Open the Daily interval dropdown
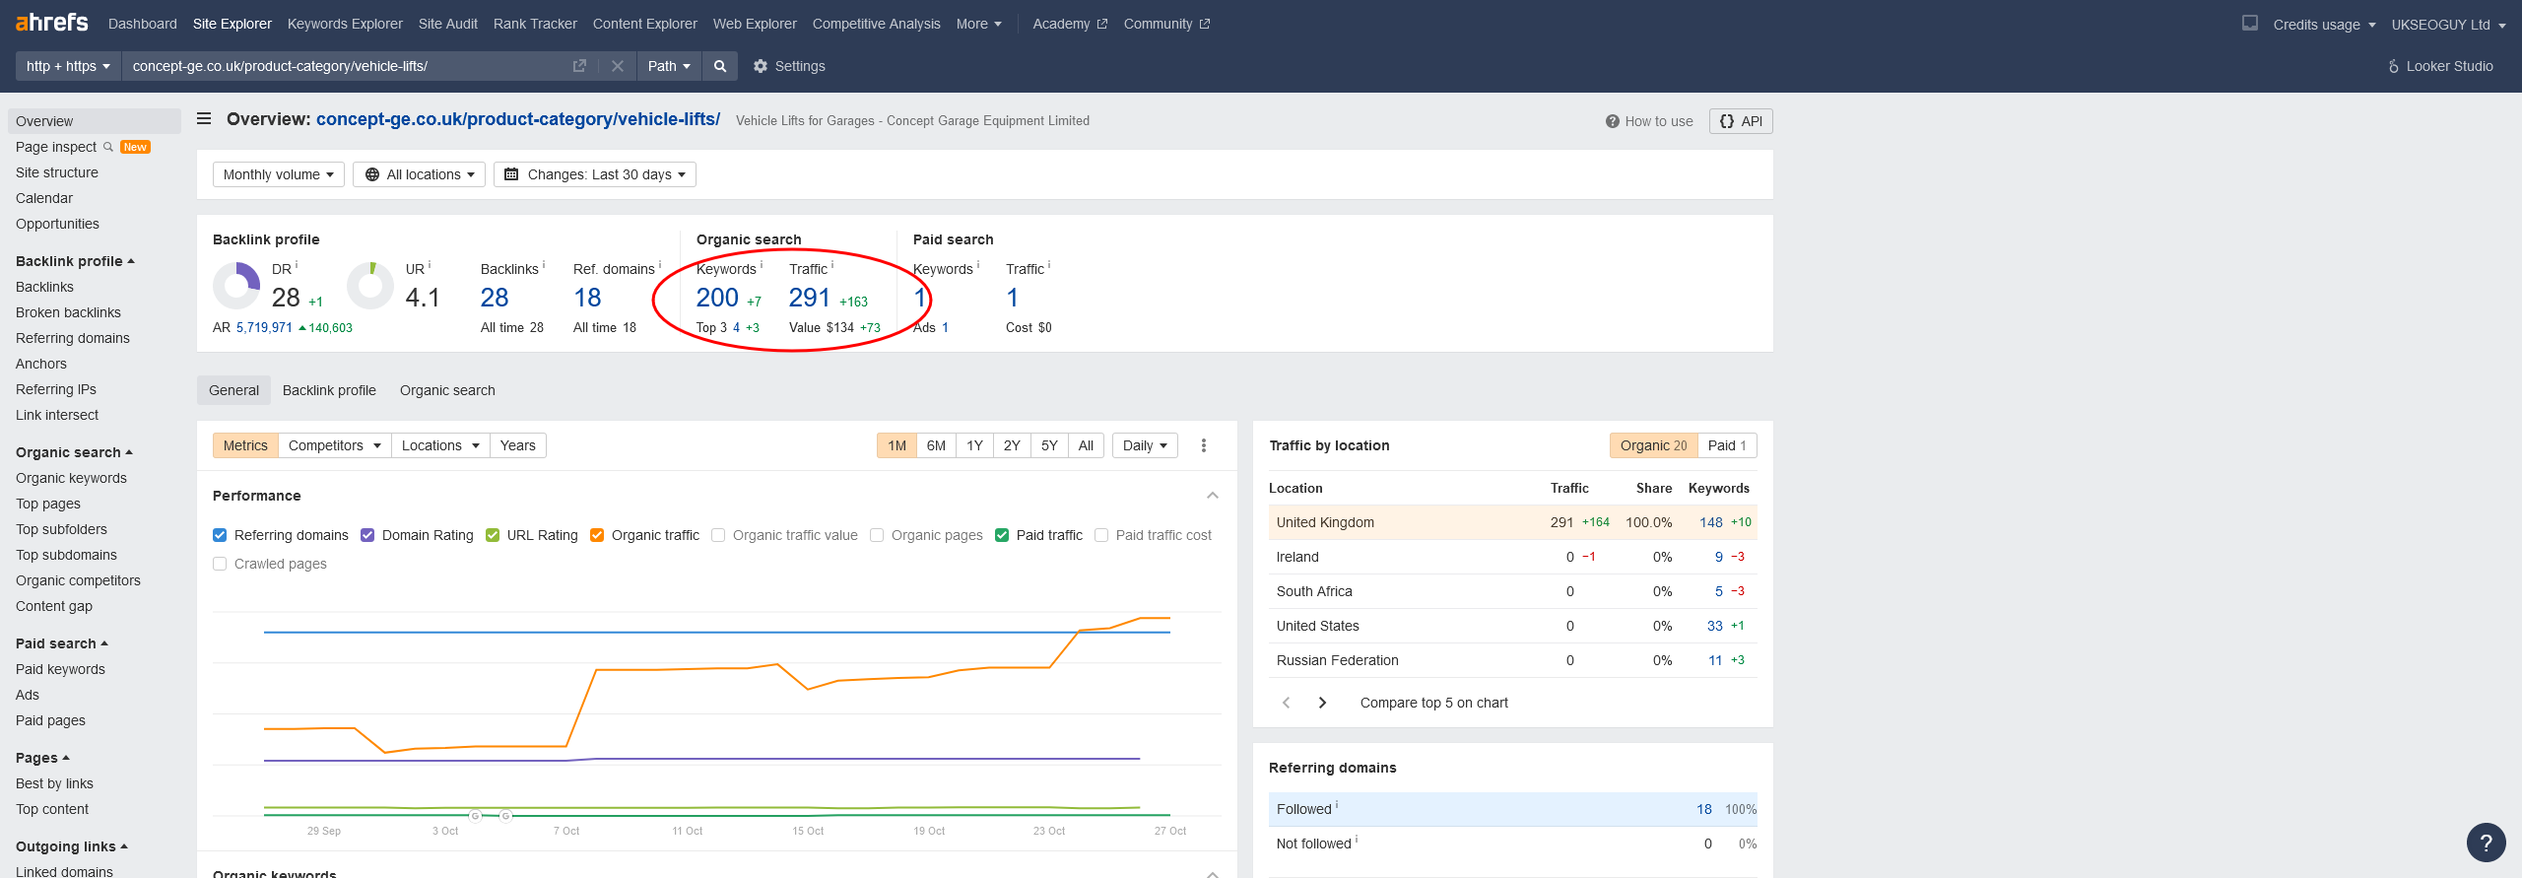This screenshot has height=878, width=2522. pos(1144,445)
